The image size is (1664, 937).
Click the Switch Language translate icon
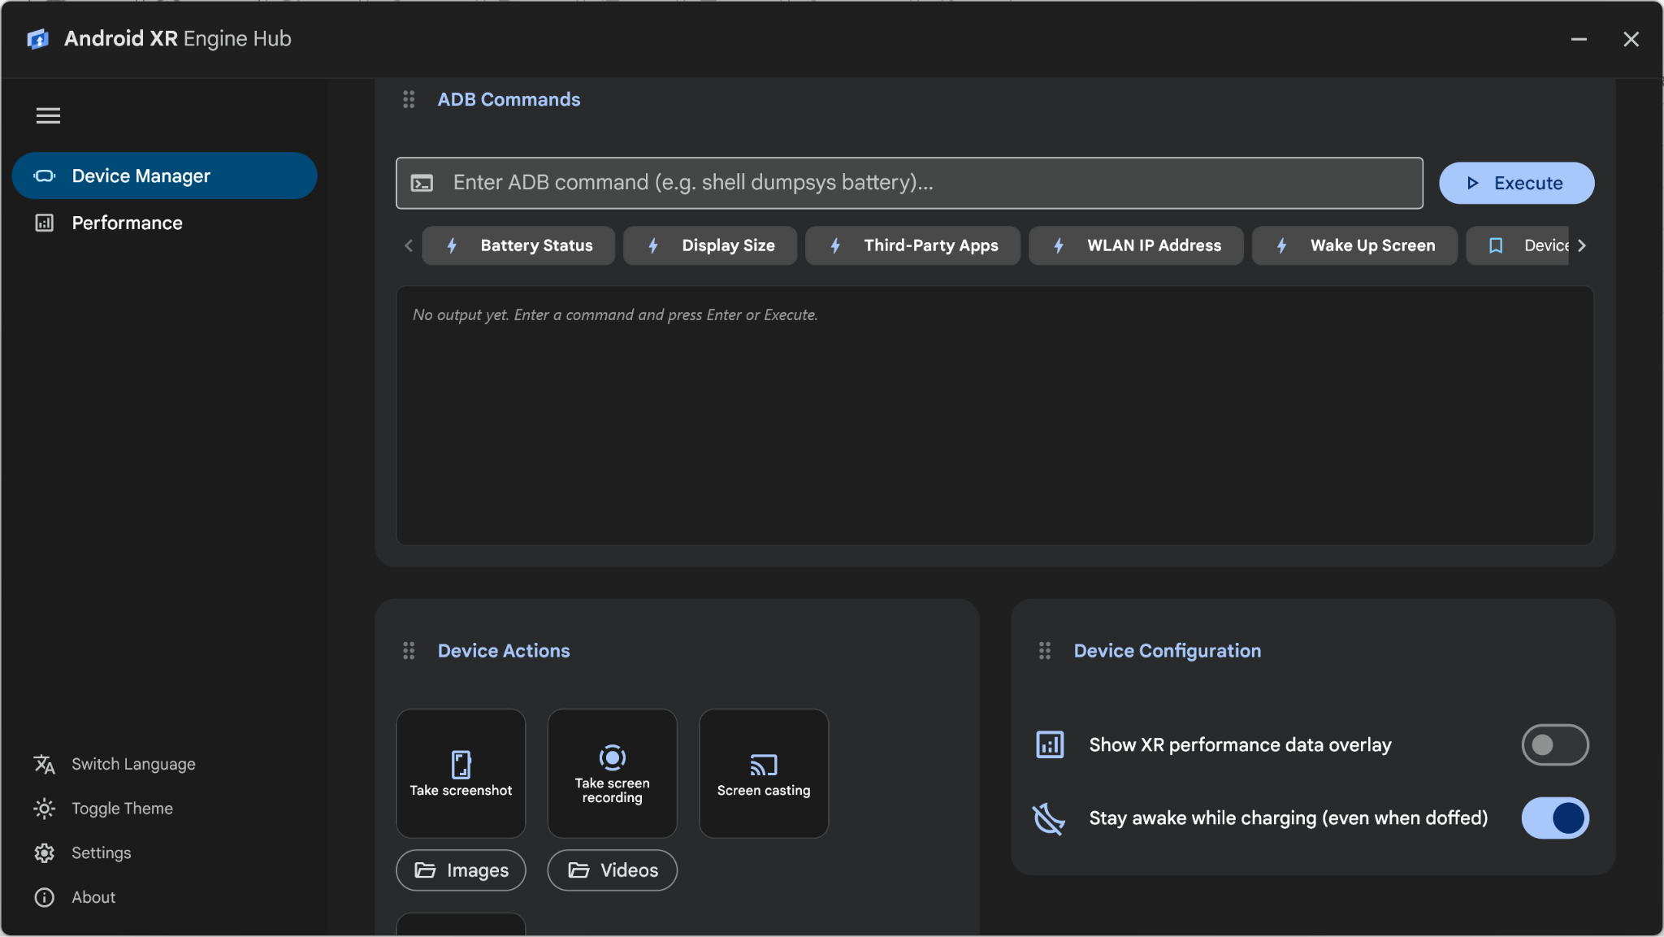(x=45, y=764)
